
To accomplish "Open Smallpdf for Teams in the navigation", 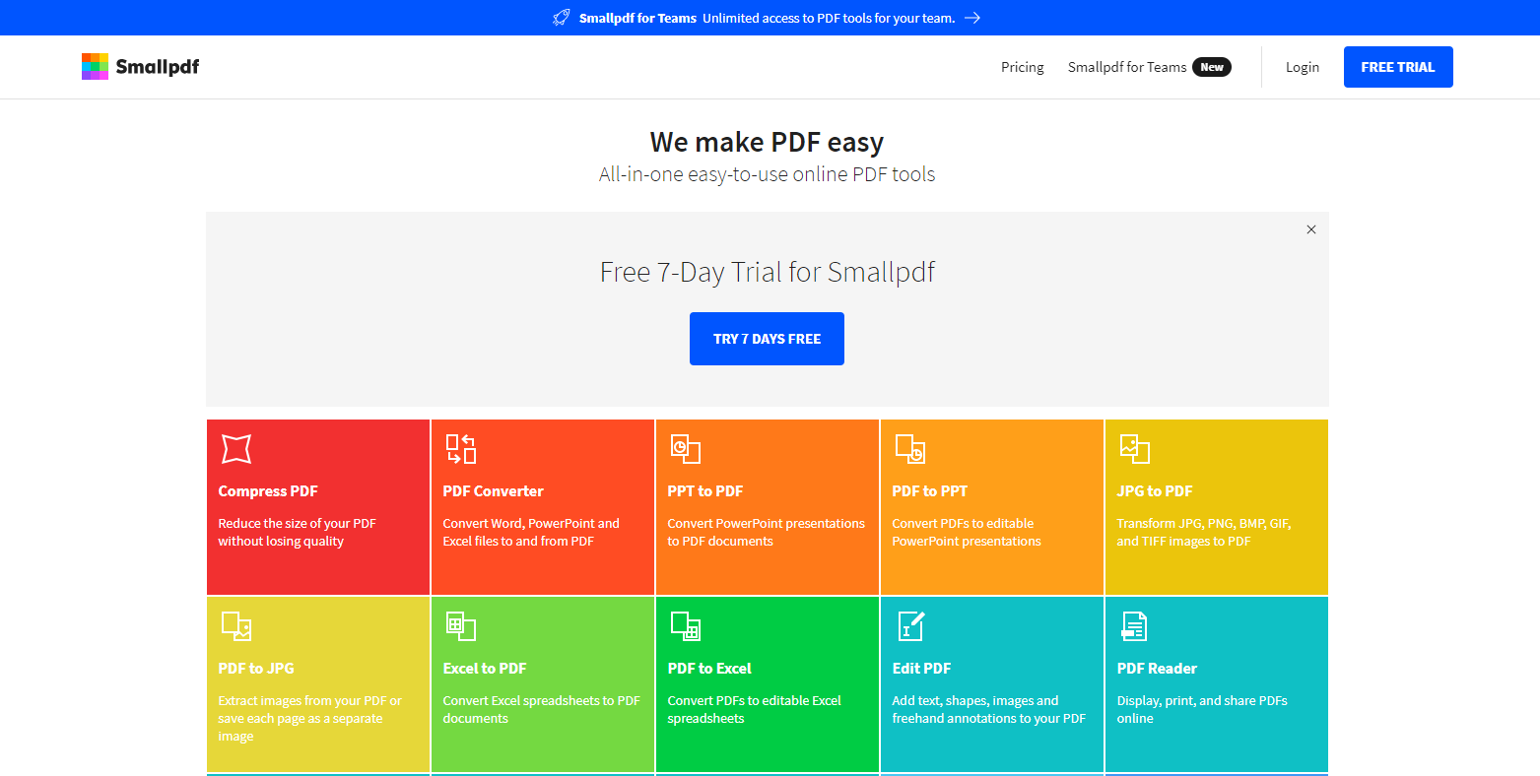I will point(1127,67).
